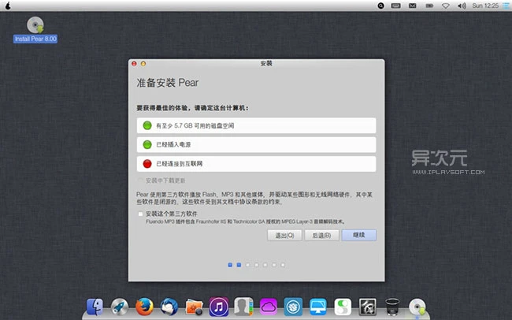Check the battery indicator in menu bar
Viewport: 512px width, 320px height.
point(429,6)
